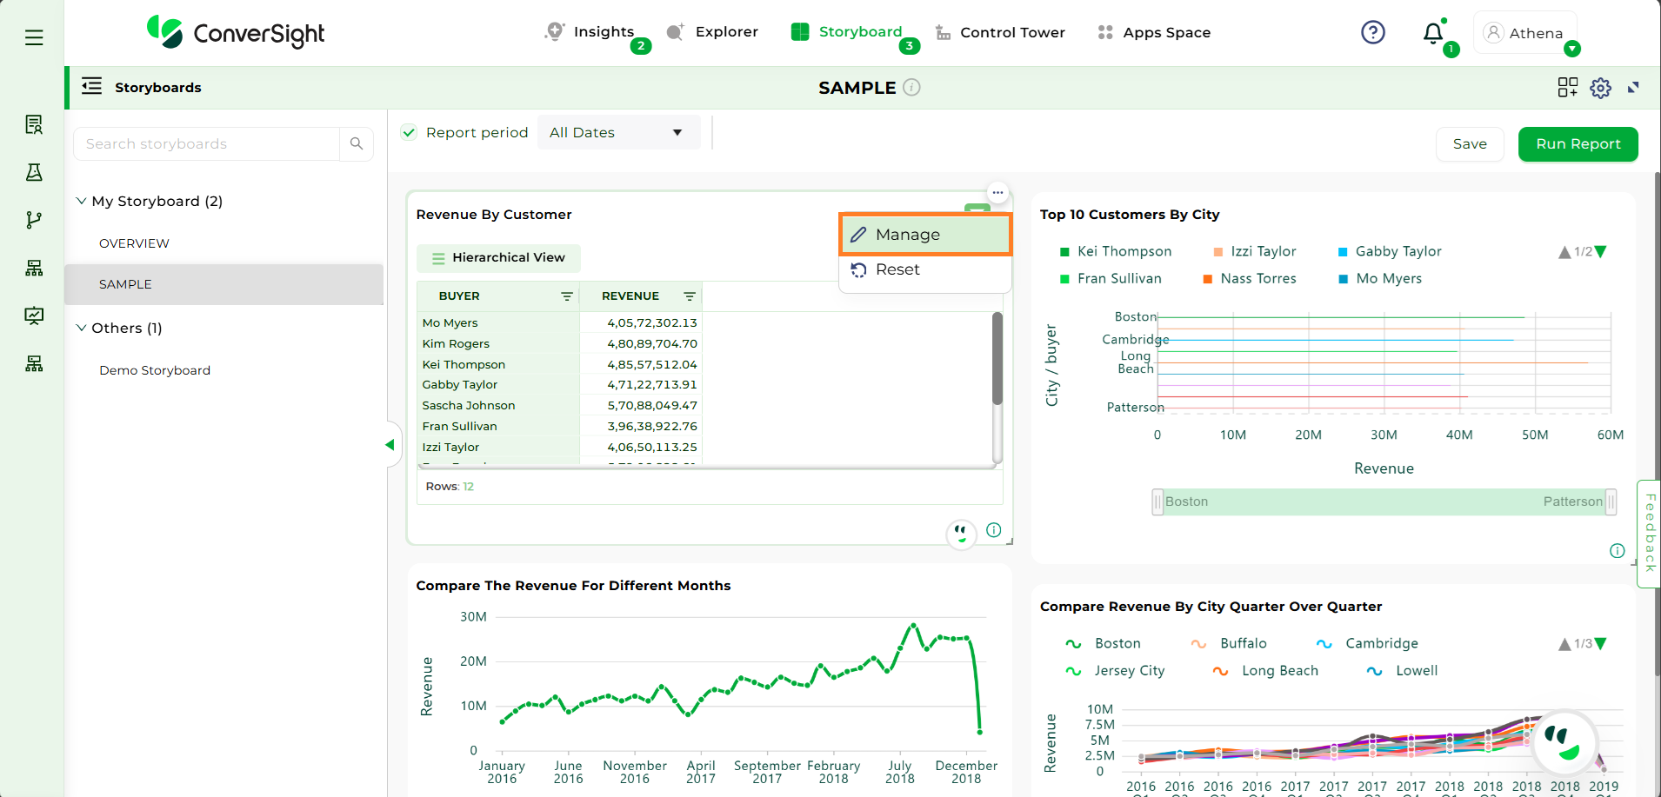This screenshot has width=1661, height=797.
Task: Toggle the Report period checkbox
Action: pyautogui.click(x=409, y=133)
